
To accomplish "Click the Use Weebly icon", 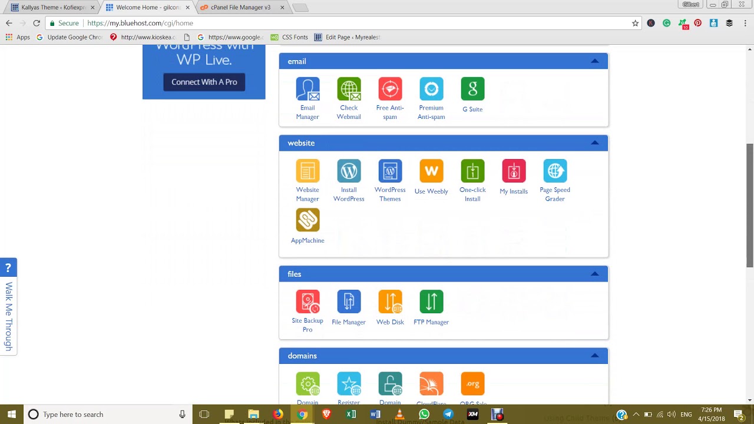I will coord(431,171).
